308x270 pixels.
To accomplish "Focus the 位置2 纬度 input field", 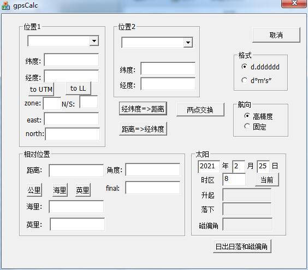I will click(168, 68).
